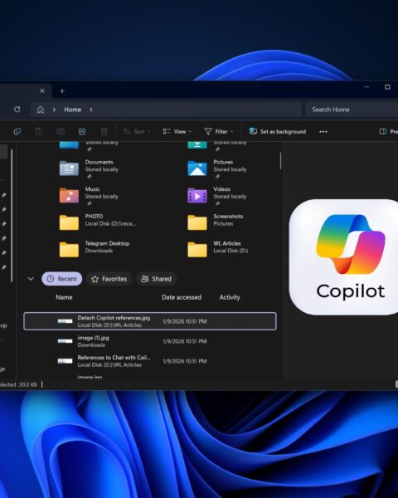Viewport: 398px width, 498px height.
Task: Sort by Date accessed column header
Action: click(182, 297)
